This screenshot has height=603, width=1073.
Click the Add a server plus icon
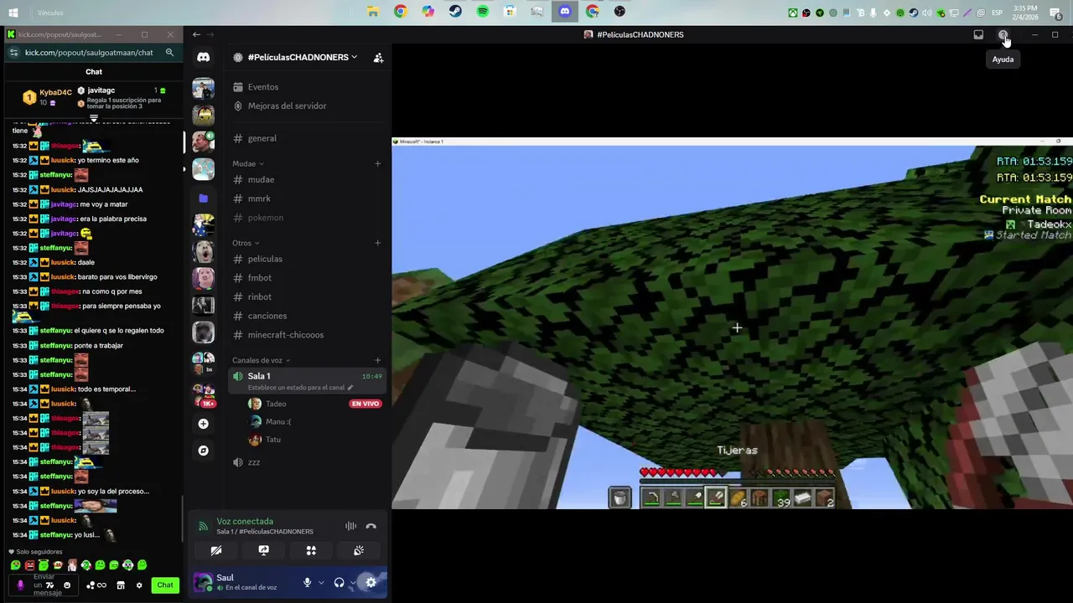pyautogui.click(x=203, y=424)
